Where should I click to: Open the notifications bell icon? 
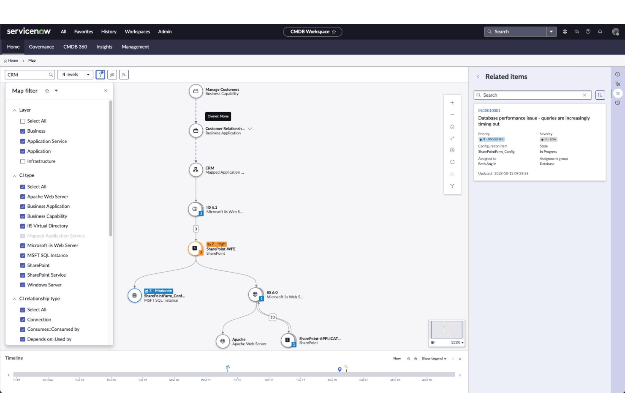[600, 32]
